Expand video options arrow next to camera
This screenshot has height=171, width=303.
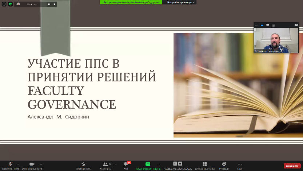coord(41,164)
